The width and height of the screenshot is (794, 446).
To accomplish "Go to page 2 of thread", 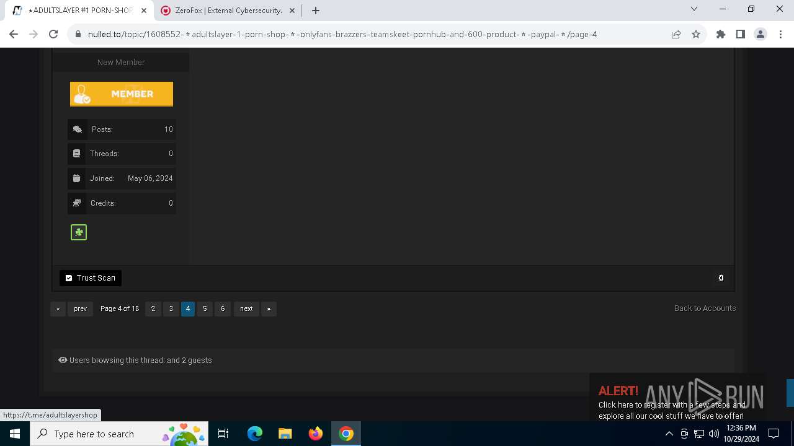I will [x=153, y=308].
